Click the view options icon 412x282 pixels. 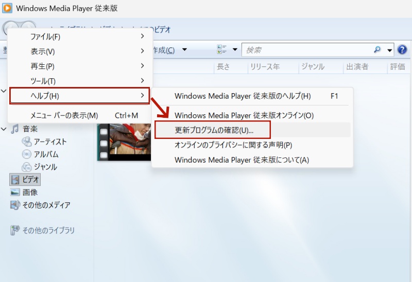[221, 49]
